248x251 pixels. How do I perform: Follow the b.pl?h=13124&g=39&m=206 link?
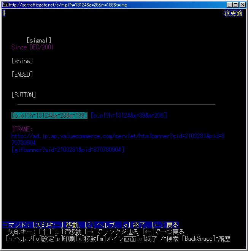pos(129,115)
